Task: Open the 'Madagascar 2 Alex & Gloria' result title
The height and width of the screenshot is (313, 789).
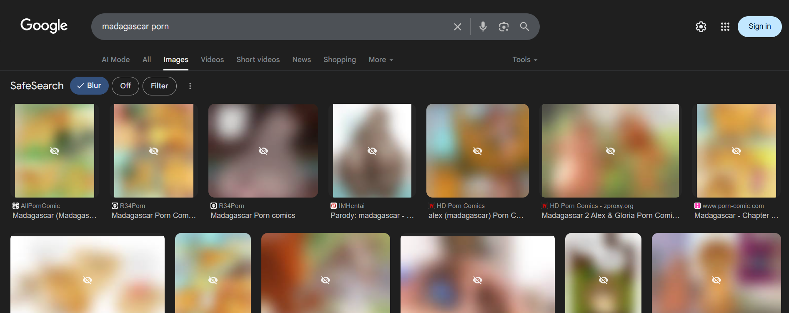Action: 610,215
